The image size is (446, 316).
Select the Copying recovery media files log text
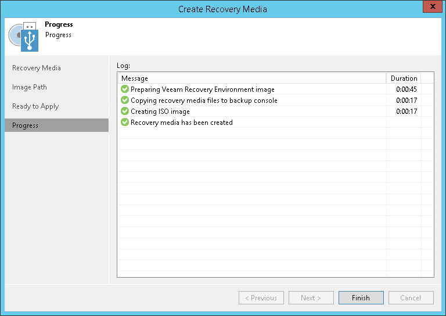[x=204, y=100]
